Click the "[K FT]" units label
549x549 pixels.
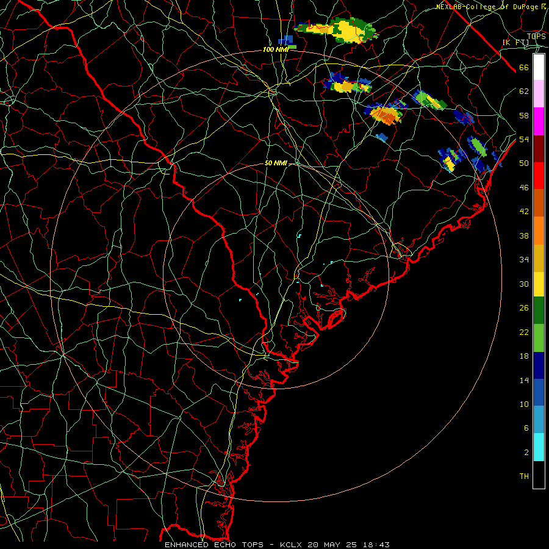[x=515, y=42]
